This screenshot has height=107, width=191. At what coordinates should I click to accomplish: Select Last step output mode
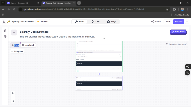(114, 78)
